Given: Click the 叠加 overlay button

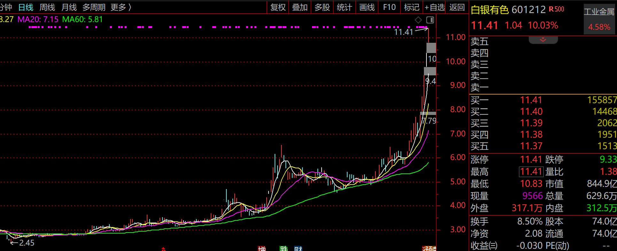Looking at the screenshot, I should click(x=300, y=7).
